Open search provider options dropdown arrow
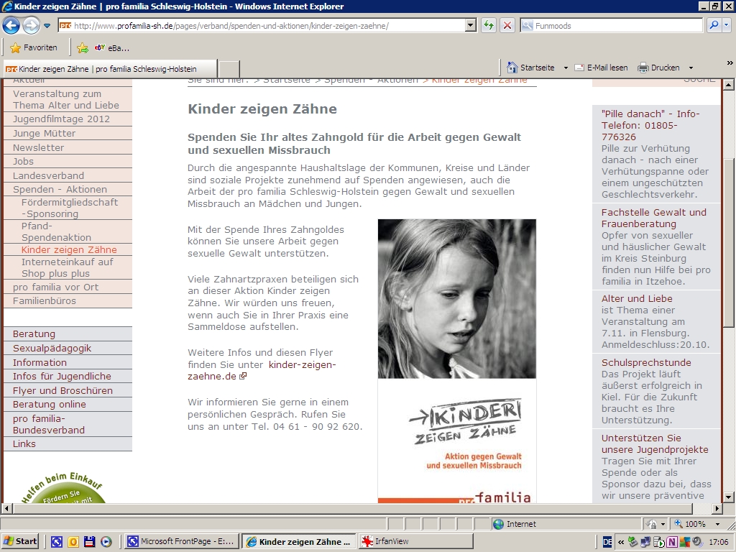Viewport: 736px width, 552px height. [727, 25]
